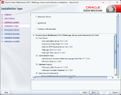Click Administration Console Additional Language Help Files

click(66, 59)
